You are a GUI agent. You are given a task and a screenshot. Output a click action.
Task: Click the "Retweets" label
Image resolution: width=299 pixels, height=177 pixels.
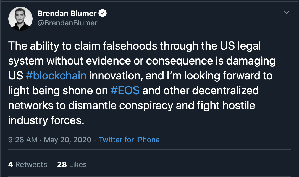click(x=31, y=165)
